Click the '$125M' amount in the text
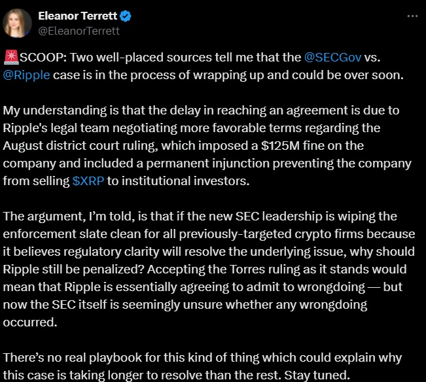This screenshot has height=382, width=426. pyautogui.click(x=280, y=146)
